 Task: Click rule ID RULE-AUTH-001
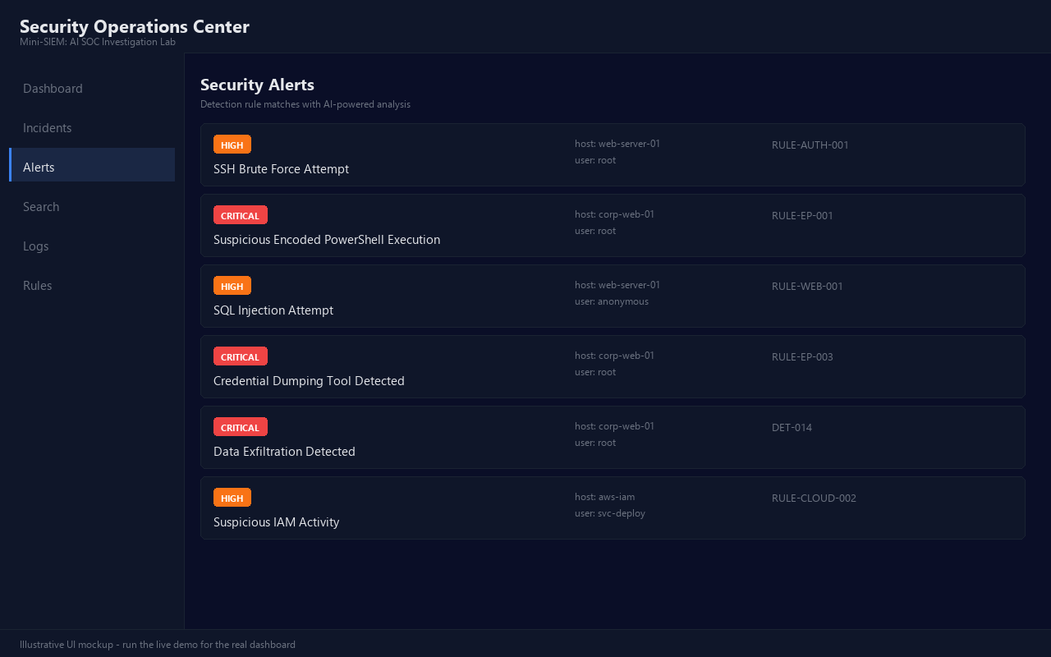click(x=810, y=145)
